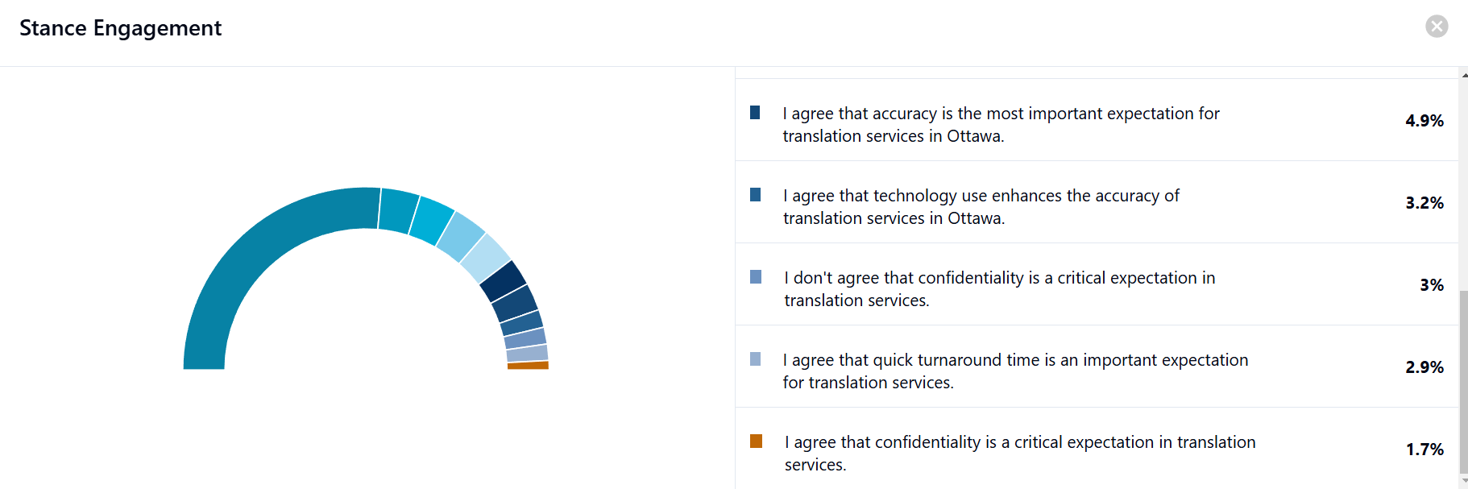Click the orange confidentiality legend swatch
Image resolution: width=1468 pixels, height=489 pixels.
tap(756, 441)
